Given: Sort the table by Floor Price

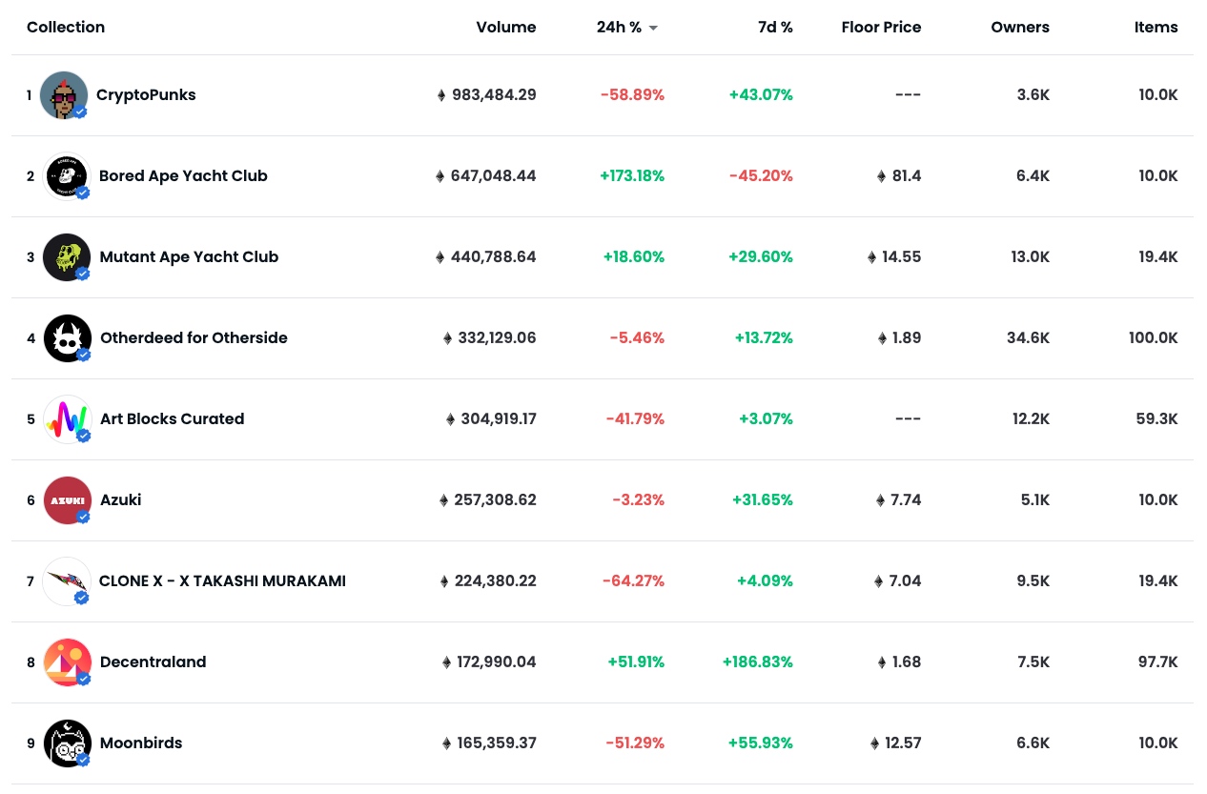Looking at the screenshot, I should click(x=881, y=28).
